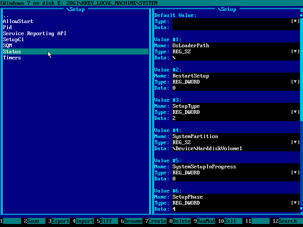
Task: Click the 7 Create function key
Action: (x=156, y=221)
